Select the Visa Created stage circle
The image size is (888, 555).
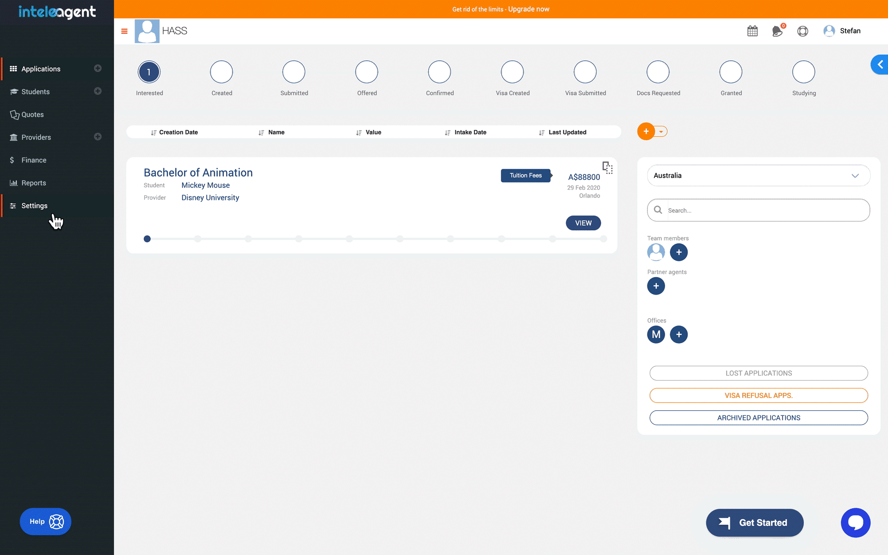pyautogui.click(x=512, y=72)
